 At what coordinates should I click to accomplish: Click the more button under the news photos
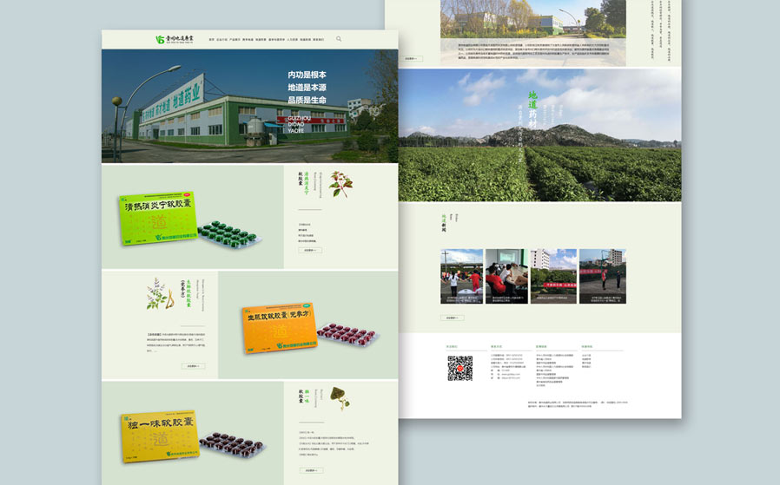tap(453, 318)
